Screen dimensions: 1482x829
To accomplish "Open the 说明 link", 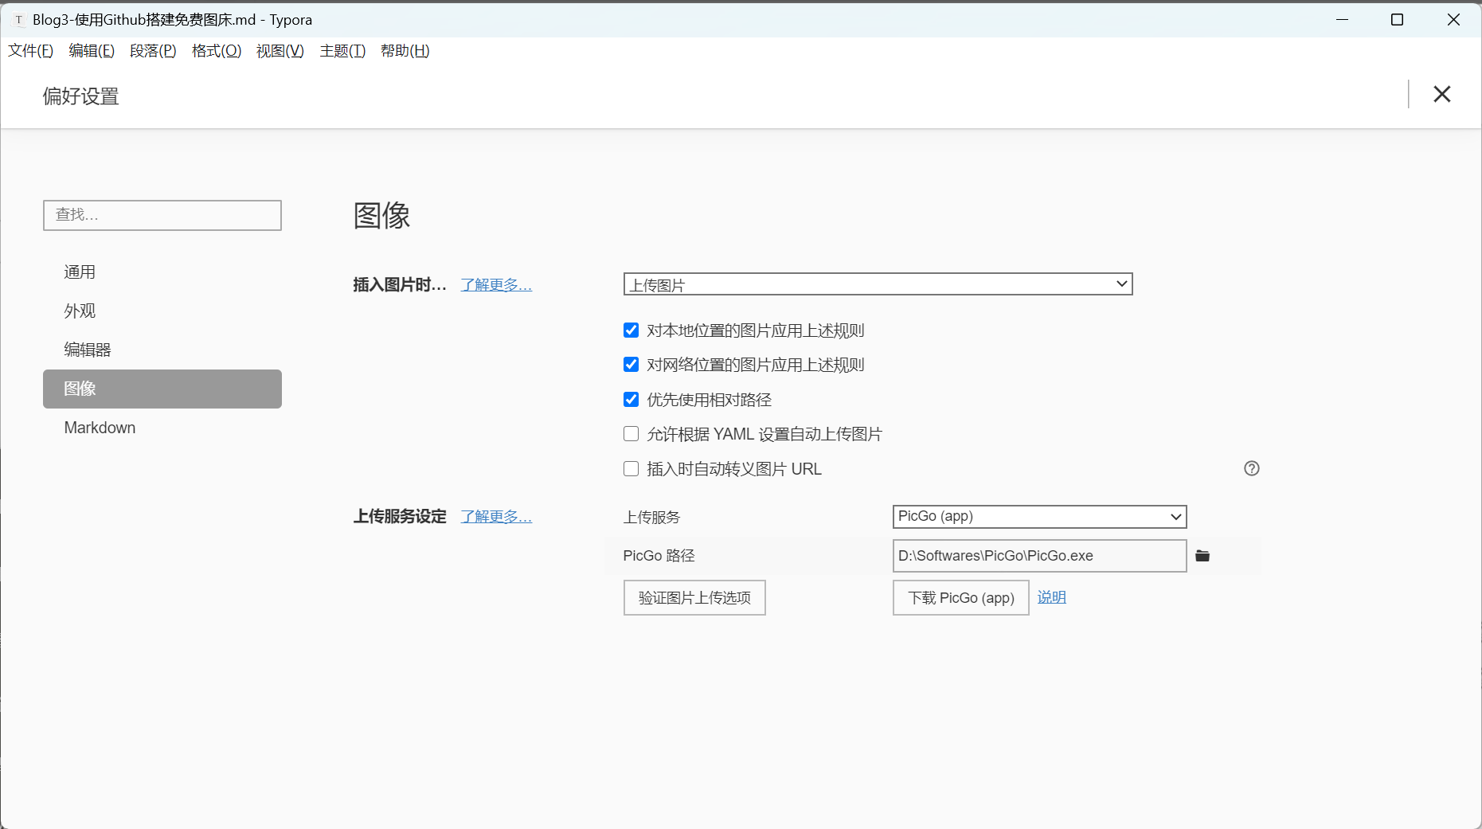I will [1051, 597].
